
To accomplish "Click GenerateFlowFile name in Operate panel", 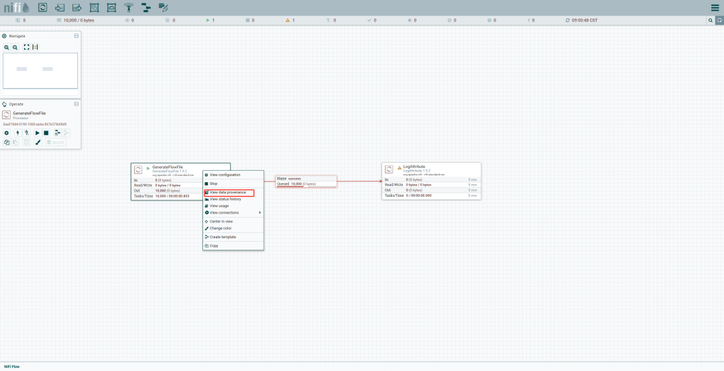I will [x=29, y=113].
